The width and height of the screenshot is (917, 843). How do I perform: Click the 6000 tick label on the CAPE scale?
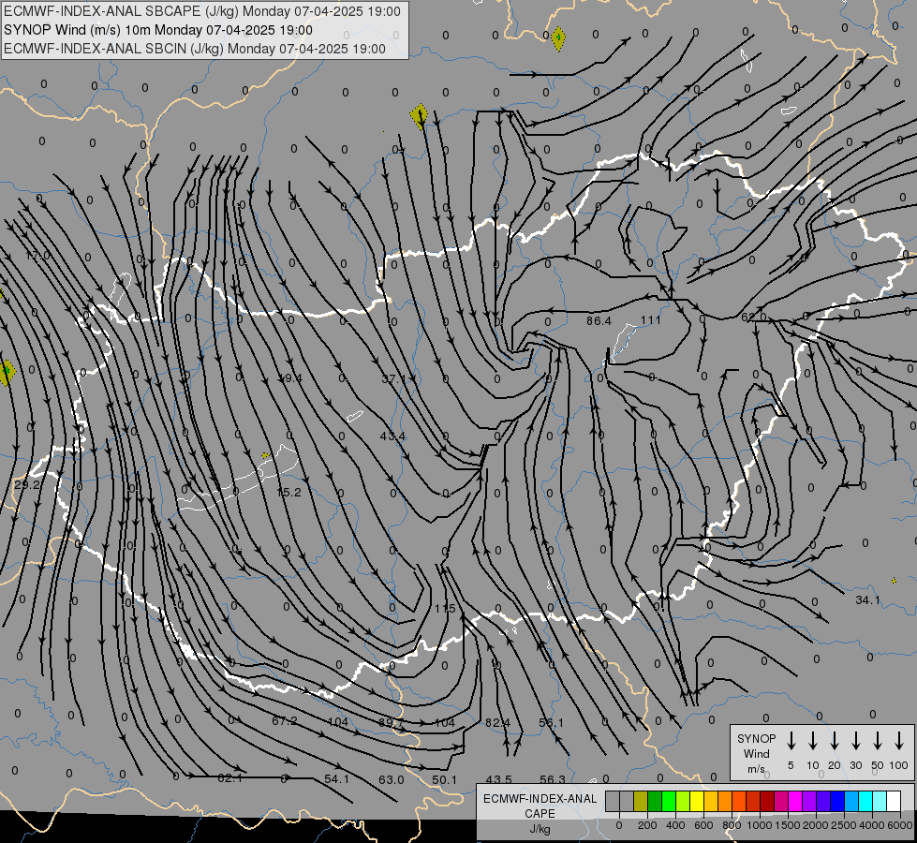pyautogui.click(x=900, y=825)
